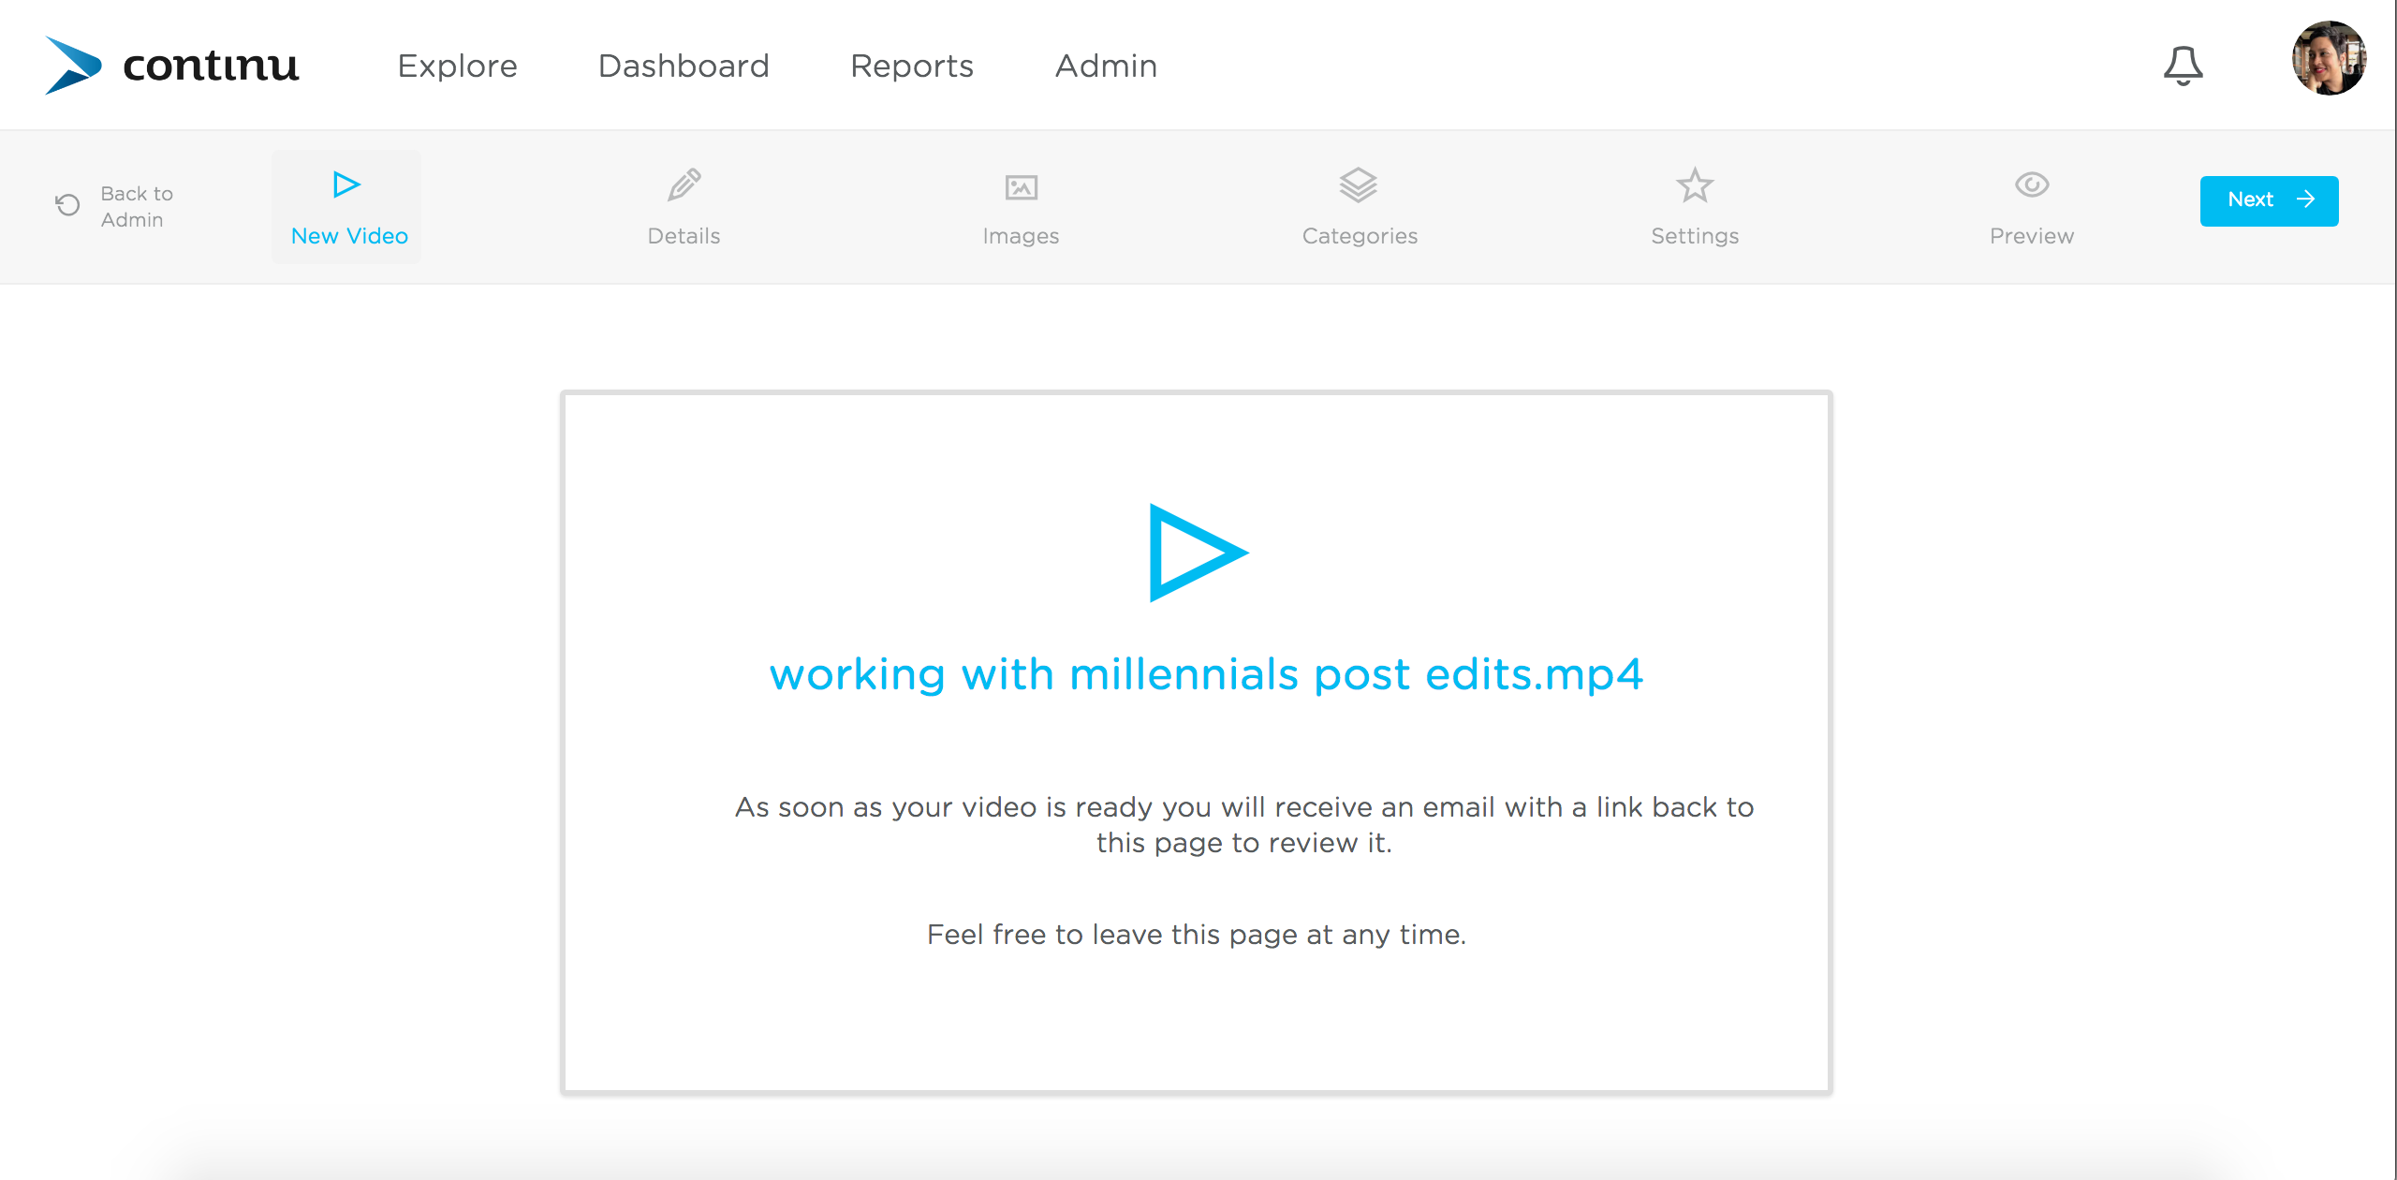Click the Settings star icon
This screenshot has width=2397, height=1180.
click(1695, 185)
